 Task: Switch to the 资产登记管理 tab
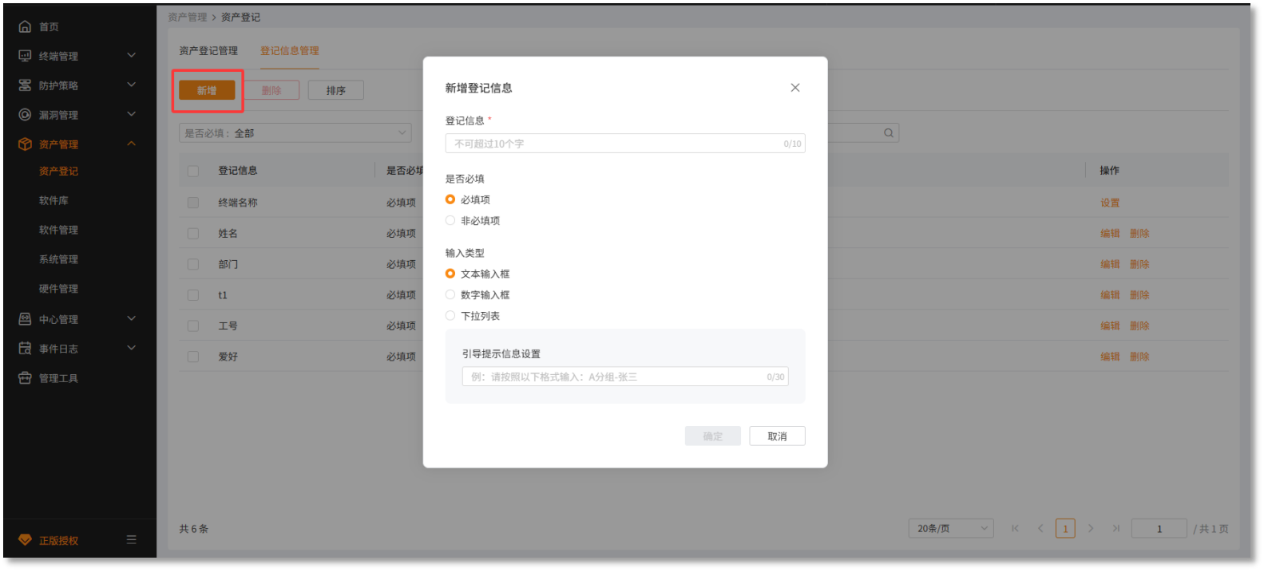point(208,50)
